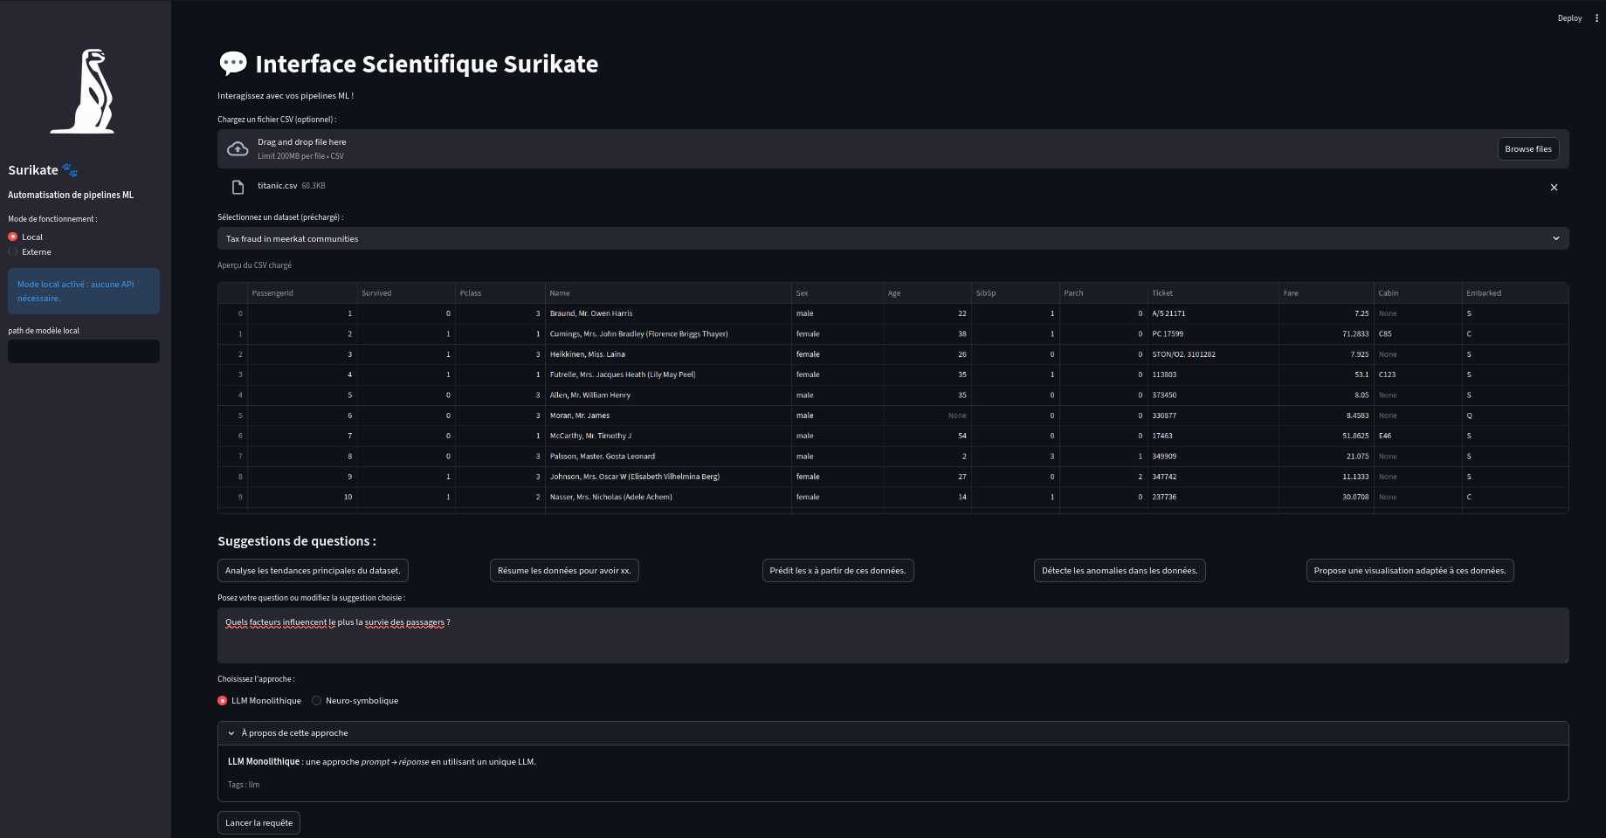The width and height of the screenshot is (1606, 838).
Task: Click suggestion Propose une visualisation adaptée
Action: coord(1410,570)
